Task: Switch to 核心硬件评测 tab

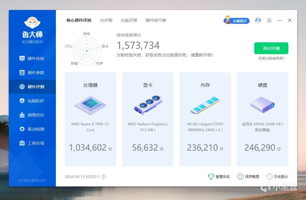Action: click(79, 20)
